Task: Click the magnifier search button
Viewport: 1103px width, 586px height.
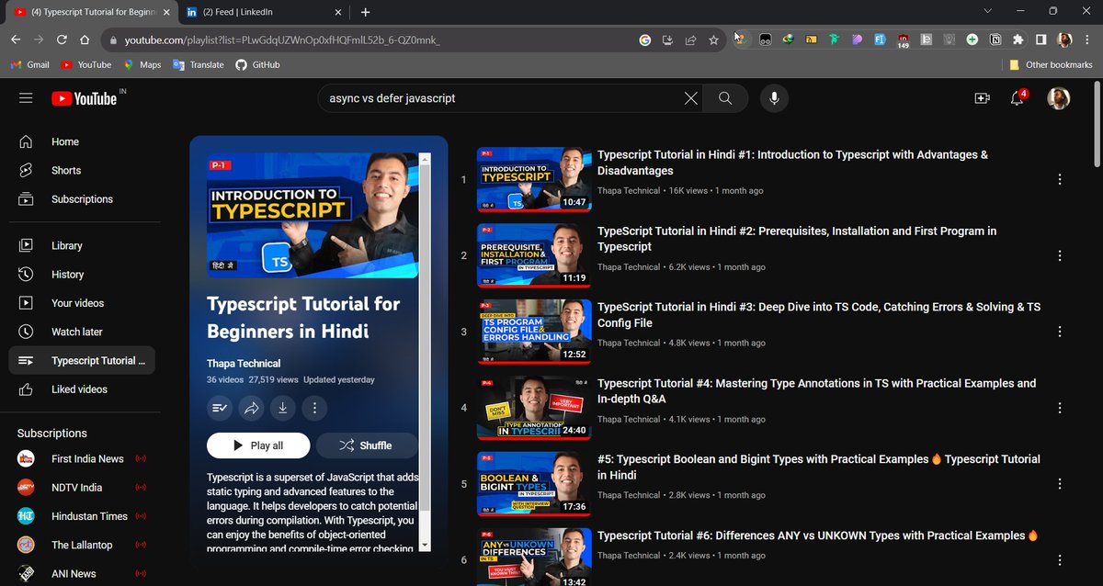Action: coord(725,98)
